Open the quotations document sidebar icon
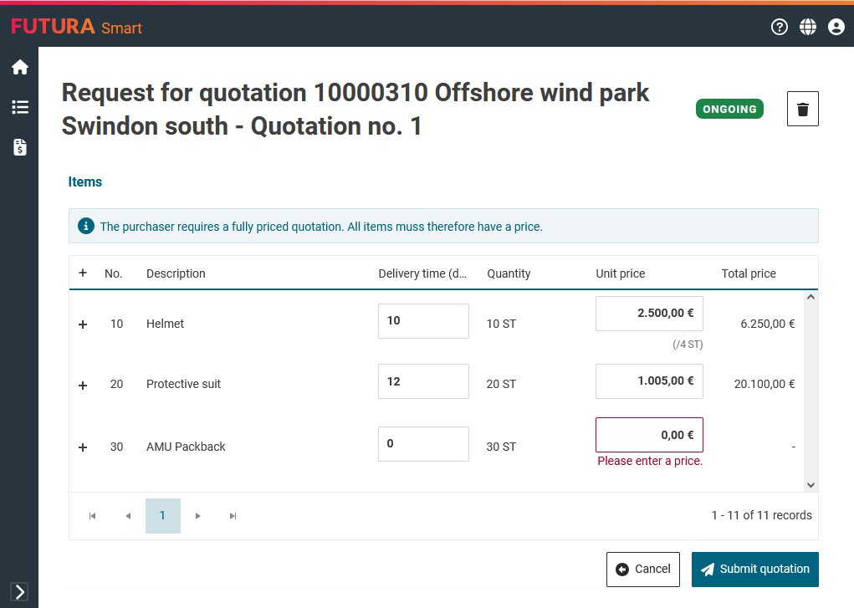 (x=19, y=147)
